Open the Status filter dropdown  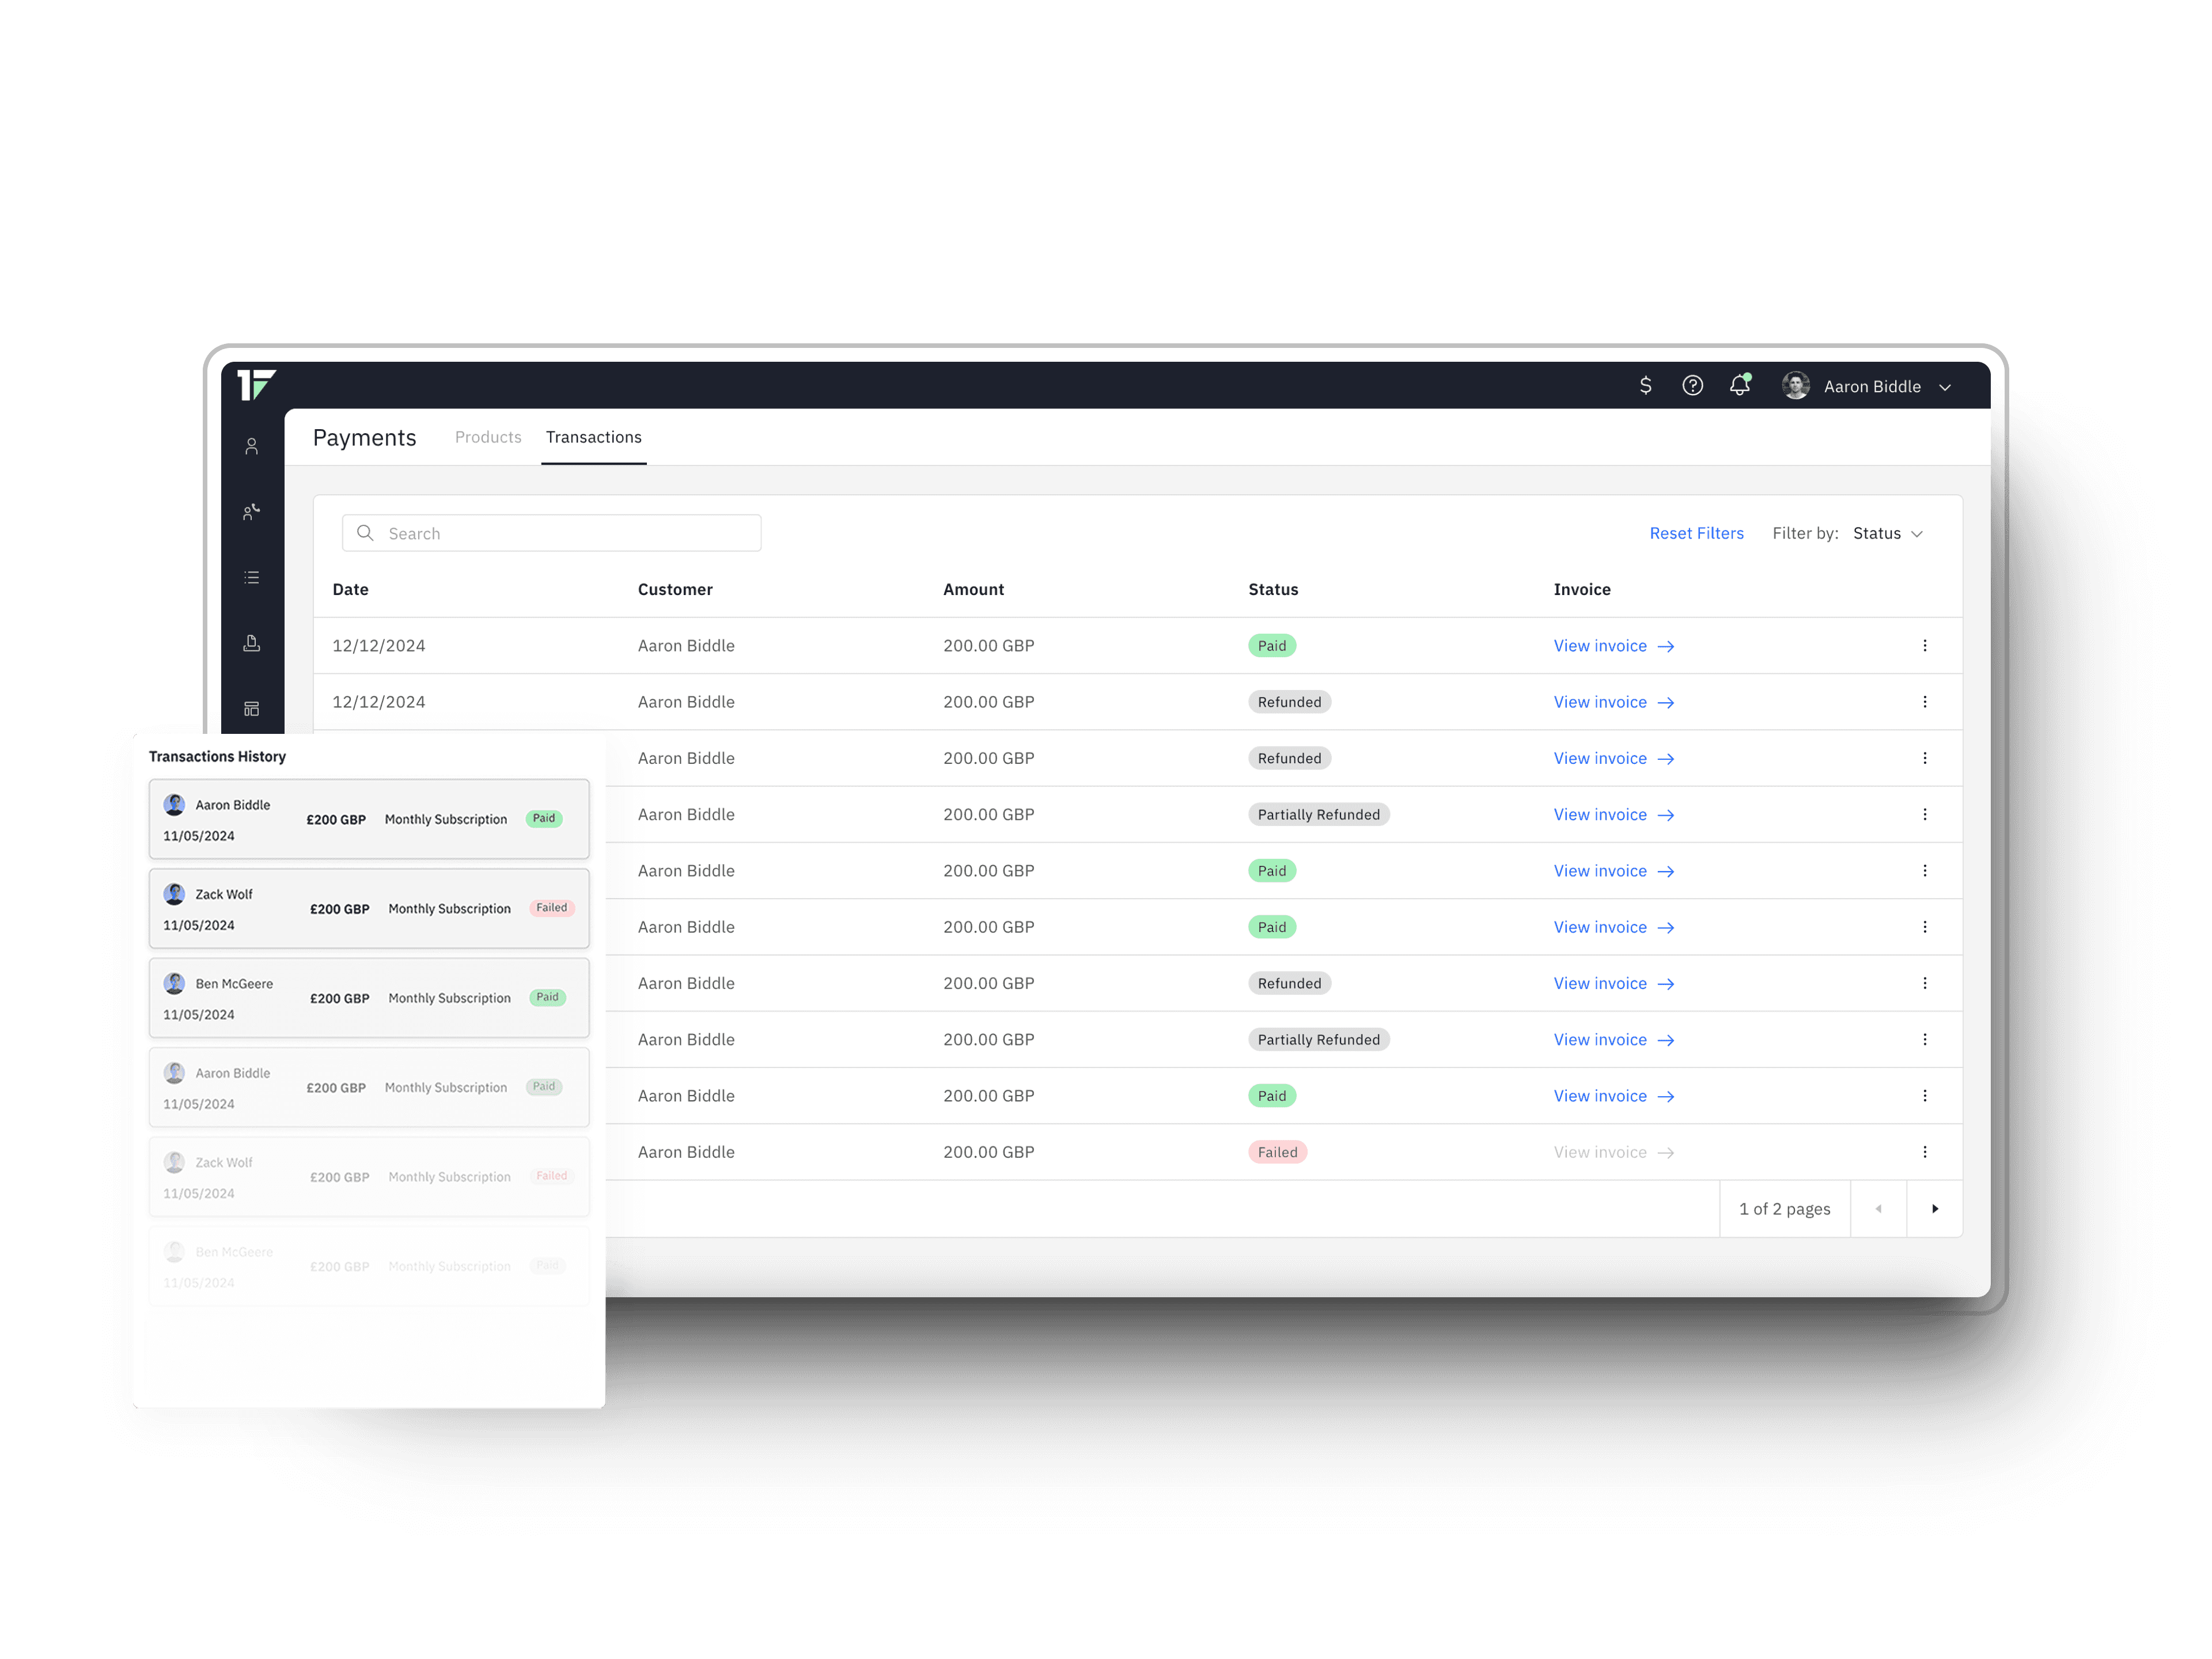click(1888, 533)
